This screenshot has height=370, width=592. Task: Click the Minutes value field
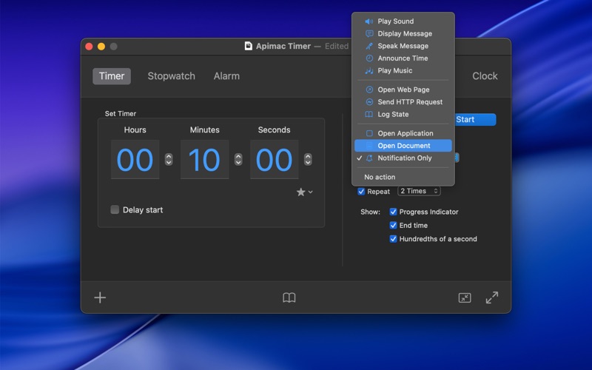(204, 160)
